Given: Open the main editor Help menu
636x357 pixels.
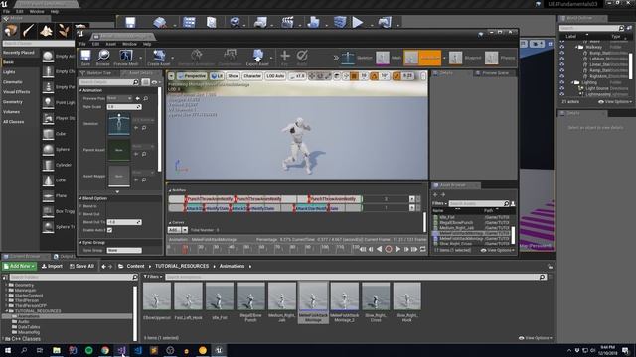Looking at the screenshot, I should (x=55, y=11).
